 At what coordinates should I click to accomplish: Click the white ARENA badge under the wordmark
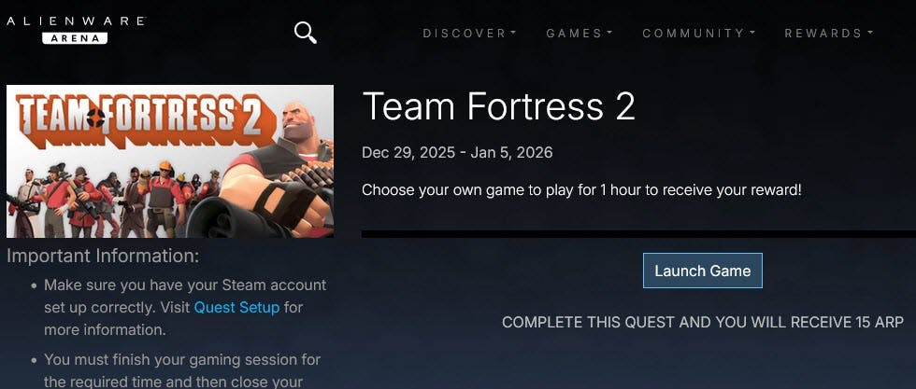[x=75, y=38]
